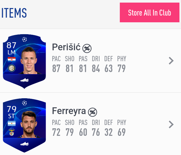Click Perišić's 87 overall rating
Viewport: 181px width, 155px height.
tap(11, 45)
